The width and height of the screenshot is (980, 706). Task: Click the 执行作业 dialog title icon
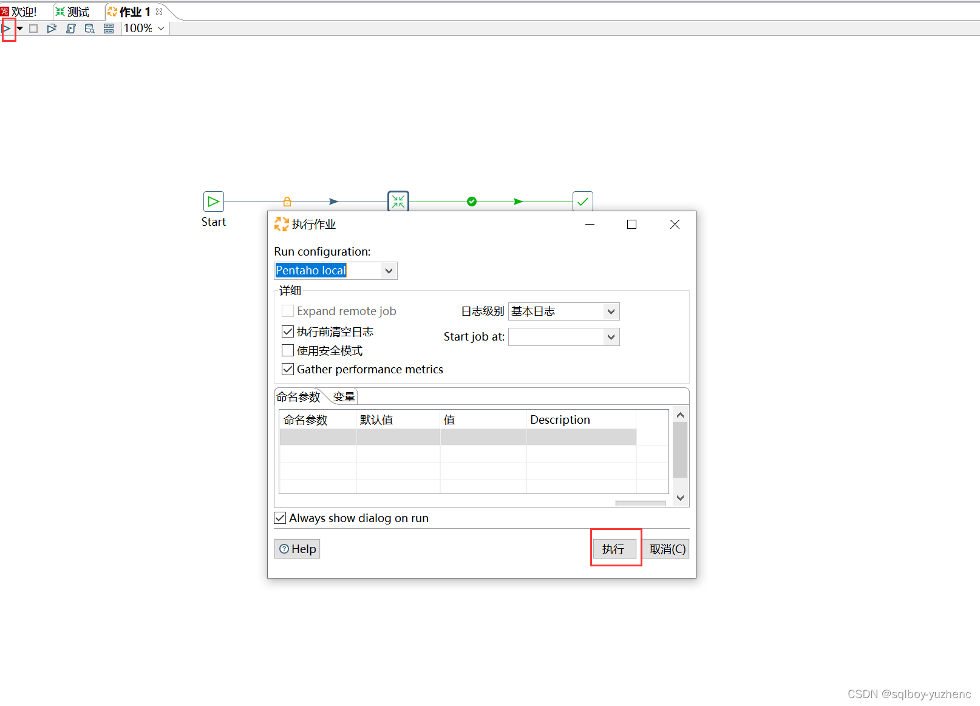pos(281,225)
